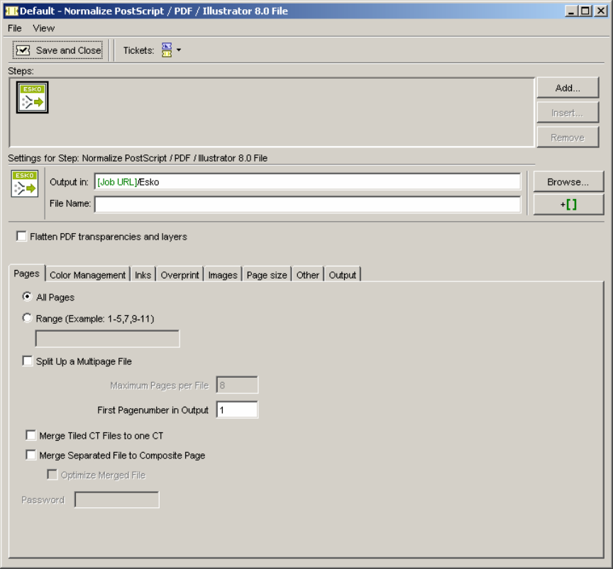Click the page range text field

[108, 339]
